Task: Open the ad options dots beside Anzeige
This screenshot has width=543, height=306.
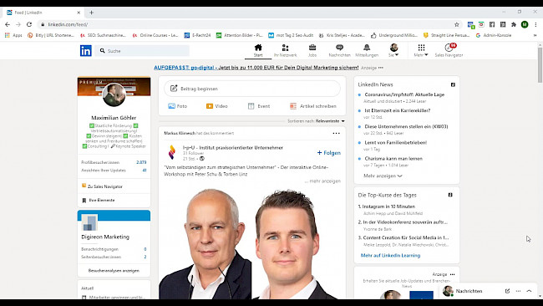Action: click(x=381, y=68)
